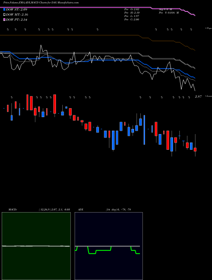Click the ADX (14 day) values text
212x280 pixels.
(118, 210)
